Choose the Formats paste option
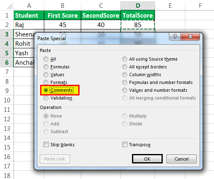The width and height of the screenshot is (214, 179). coord(55,82)
